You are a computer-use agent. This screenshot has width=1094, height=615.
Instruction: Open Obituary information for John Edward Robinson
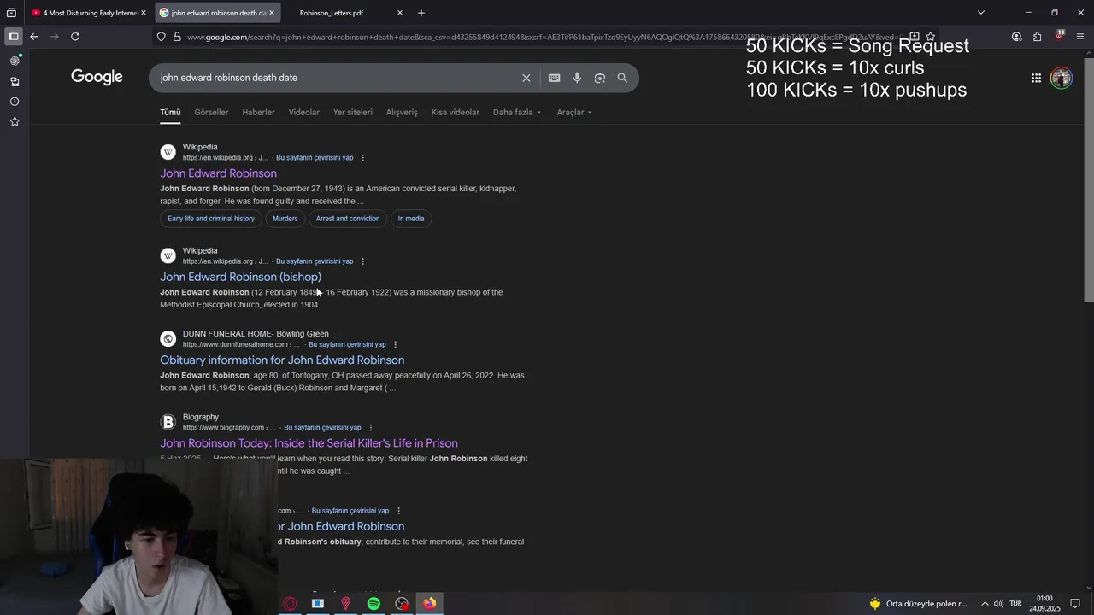(282, 360)
